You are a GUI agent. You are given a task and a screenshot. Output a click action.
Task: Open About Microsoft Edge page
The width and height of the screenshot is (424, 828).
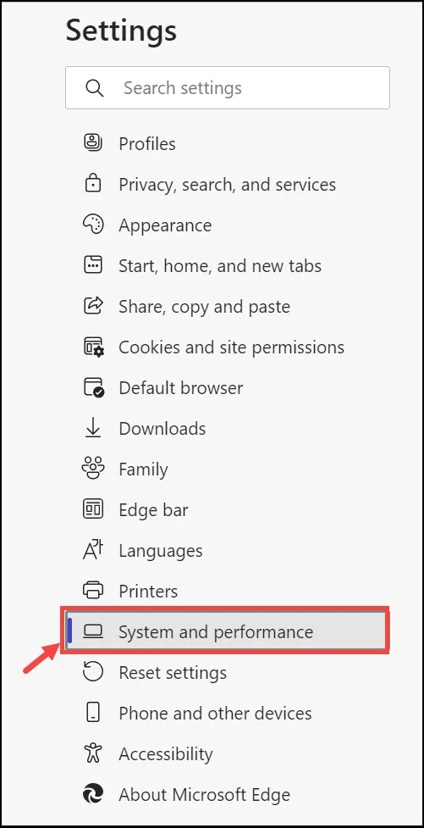click(203, 793)
